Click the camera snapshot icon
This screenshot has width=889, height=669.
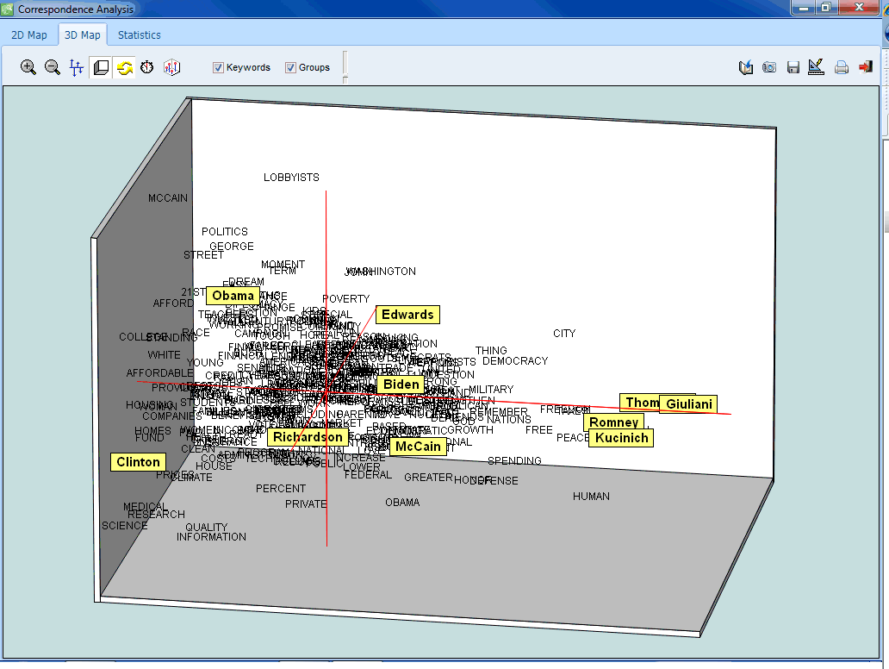769,67
